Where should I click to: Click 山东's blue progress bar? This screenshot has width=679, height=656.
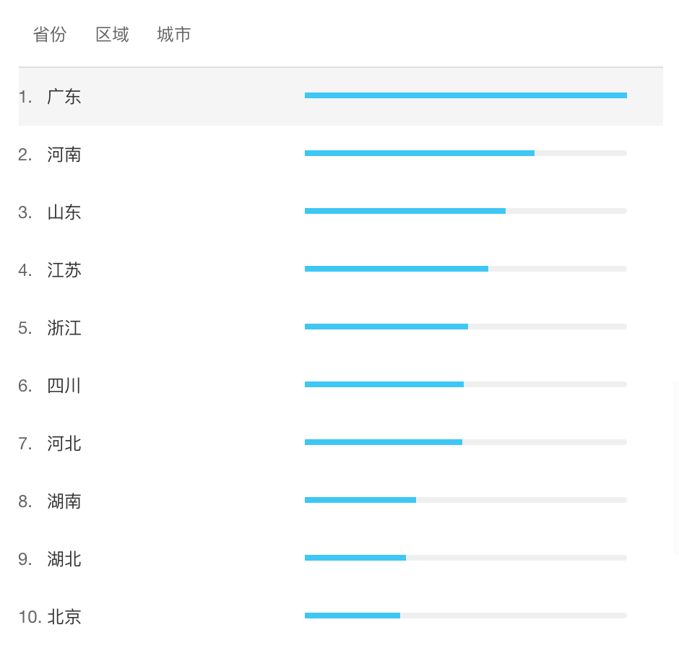pyautogui.click(x=405, y=211)
